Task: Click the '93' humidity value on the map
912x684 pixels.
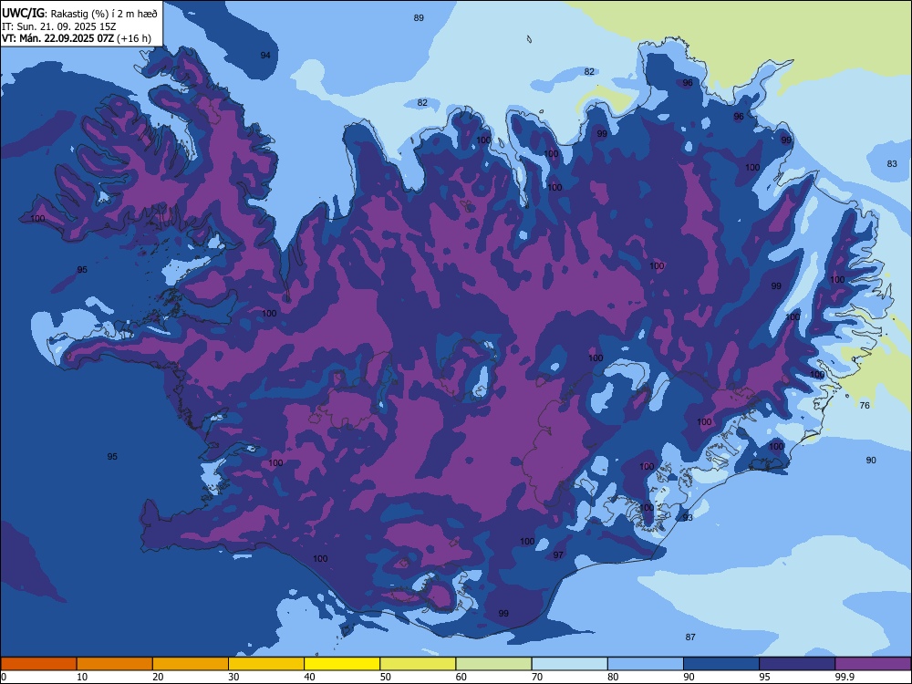Action: click(x=688, y=518)
